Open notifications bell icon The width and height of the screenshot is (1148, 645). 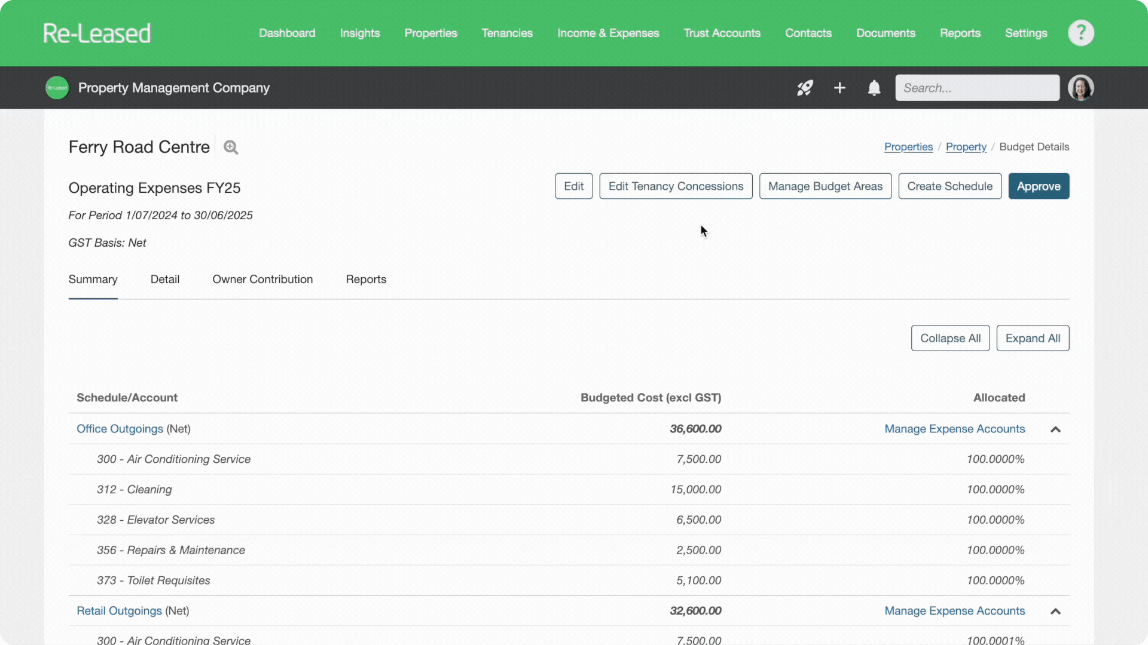click(874, 88)
